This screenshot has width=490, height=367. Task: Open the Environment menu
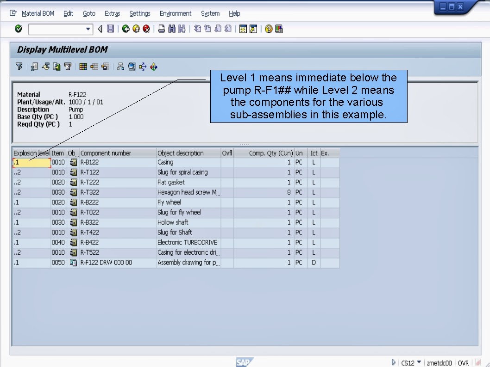pyautogui.click(x=176, y=13)
